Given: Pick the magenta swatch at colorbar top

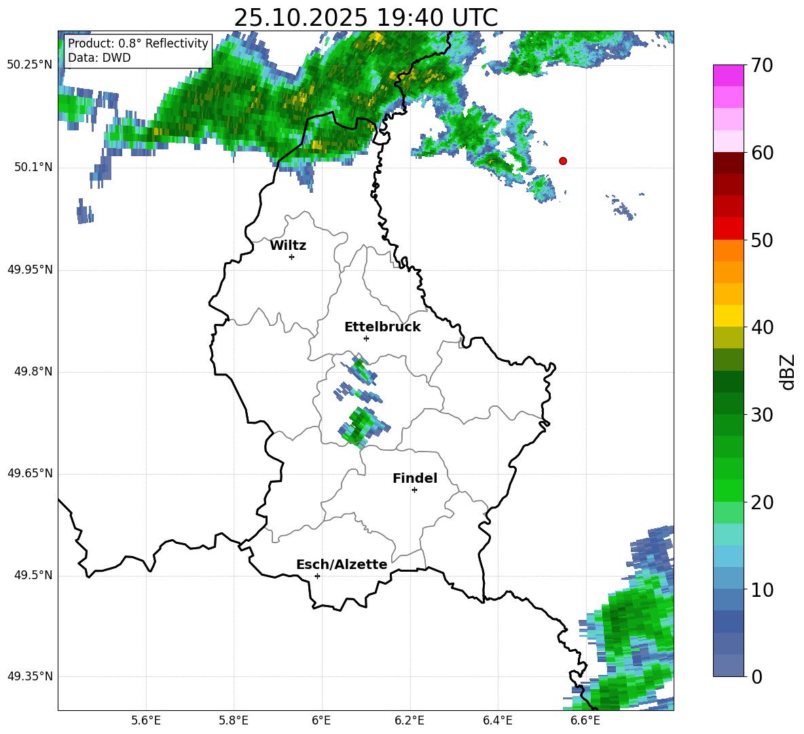Looking at the screenshot, I should tap(728, 75).
